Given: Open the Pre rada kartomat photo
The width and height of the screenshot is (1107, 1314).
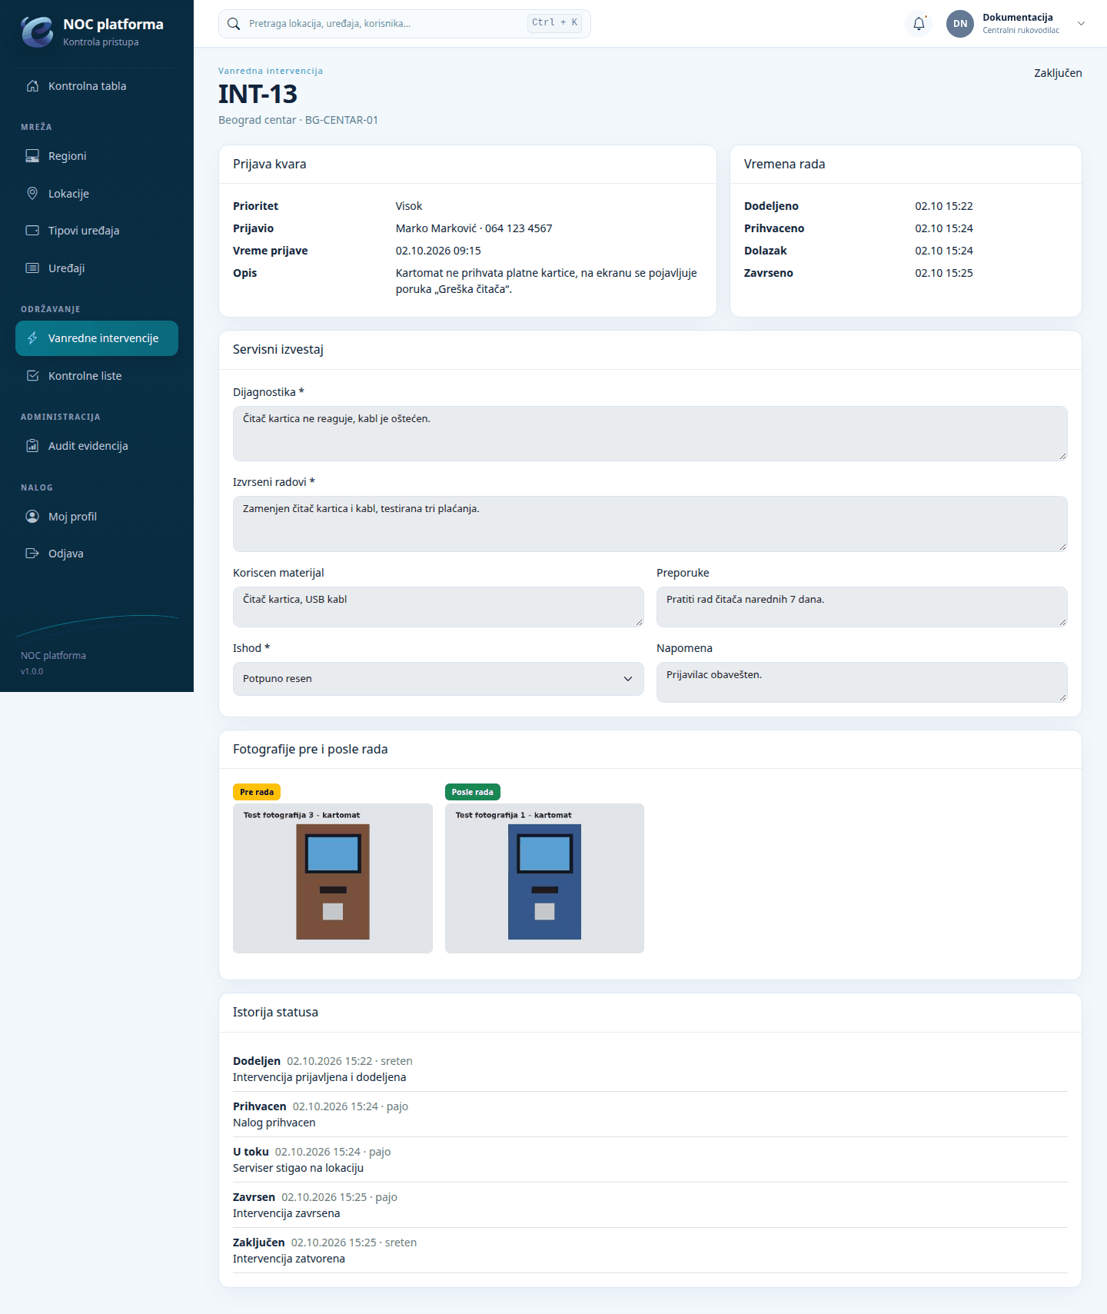Looking at the screenshot, I should (x=333, y=878).
